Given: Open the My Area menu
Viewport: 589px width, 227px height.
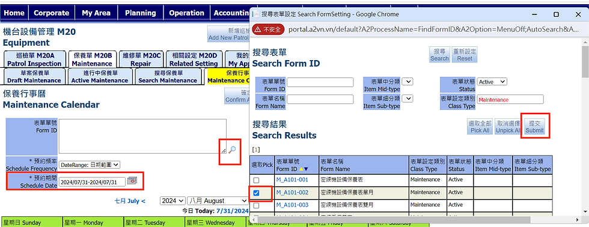Looking at the screenshot, I should 96,13.
